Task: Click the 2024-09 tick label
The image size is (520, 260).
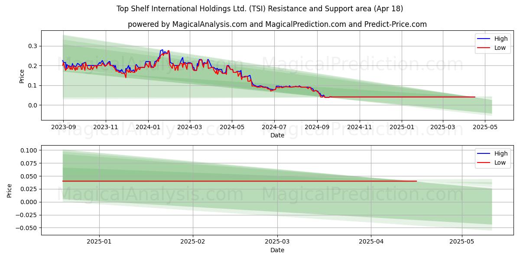Action: [317, 127]
